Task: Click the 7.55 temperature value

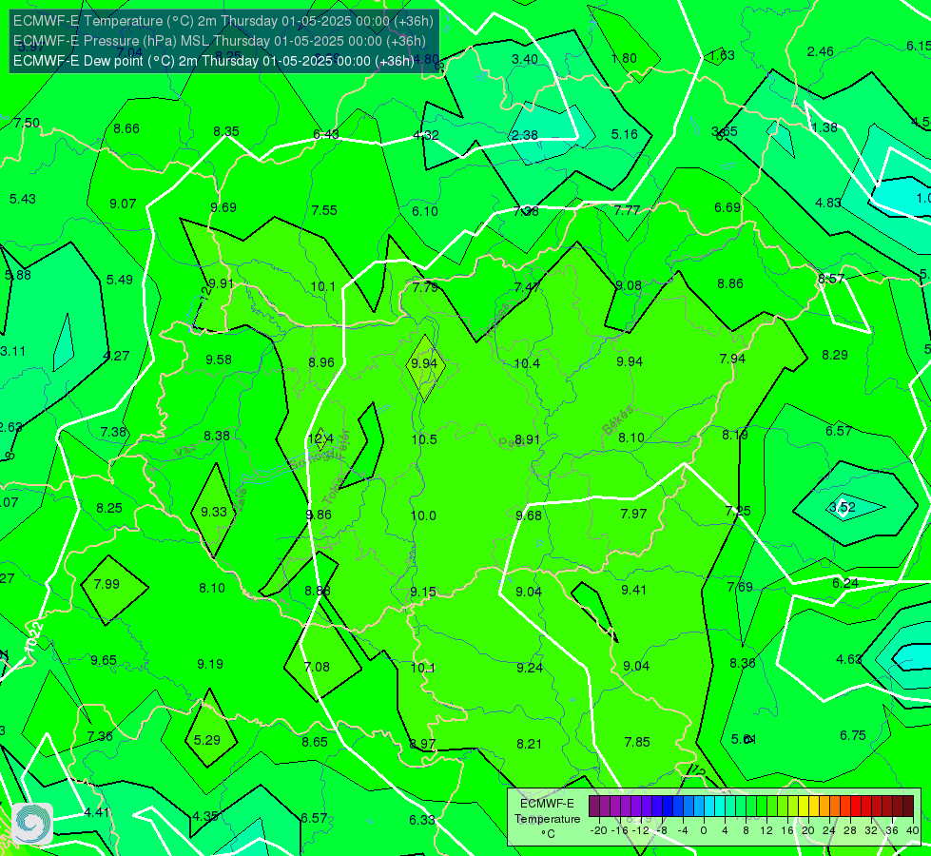Action: tap(324, 210)
